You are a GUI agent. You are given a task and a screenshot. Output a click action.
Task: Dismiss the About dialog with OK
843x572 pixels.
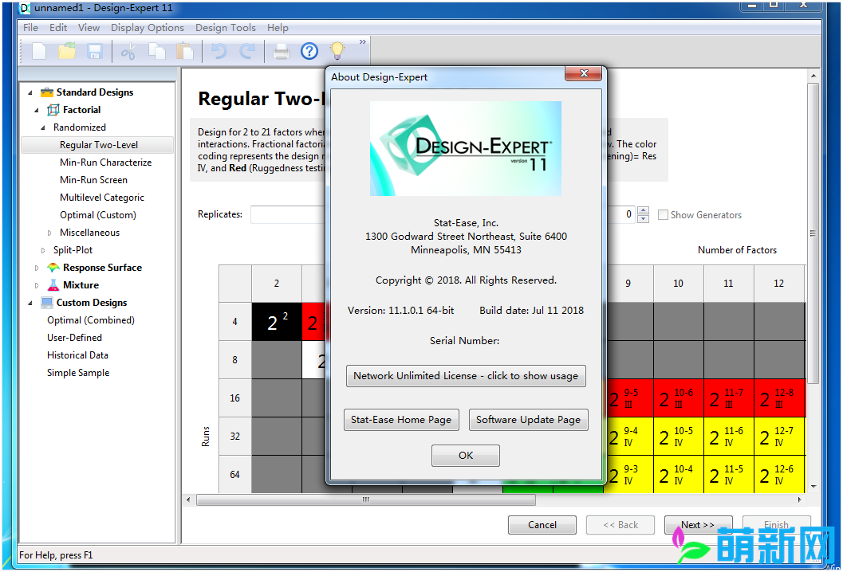[465, 456]
